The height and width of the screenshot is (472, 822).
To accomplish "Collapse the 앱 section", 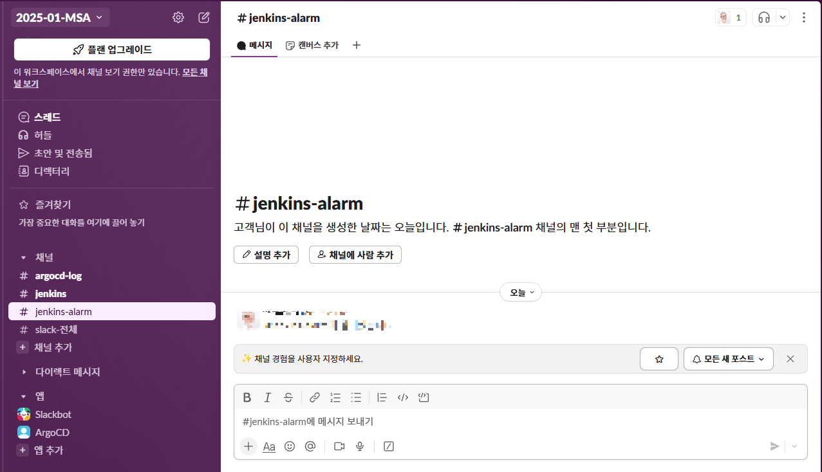I will 24,396.
